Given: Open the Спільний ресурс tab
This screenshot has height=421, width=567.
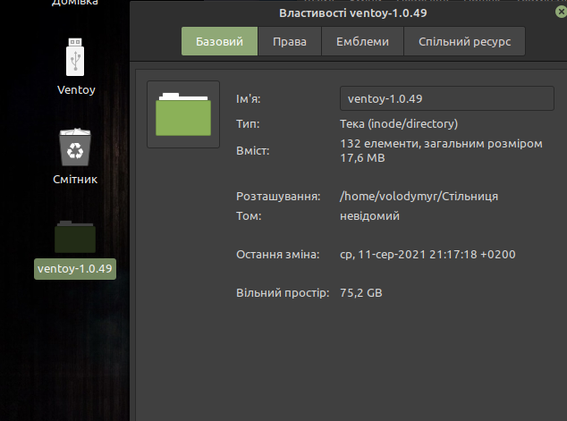Looking at the screenshot, I should click(465, 41).
